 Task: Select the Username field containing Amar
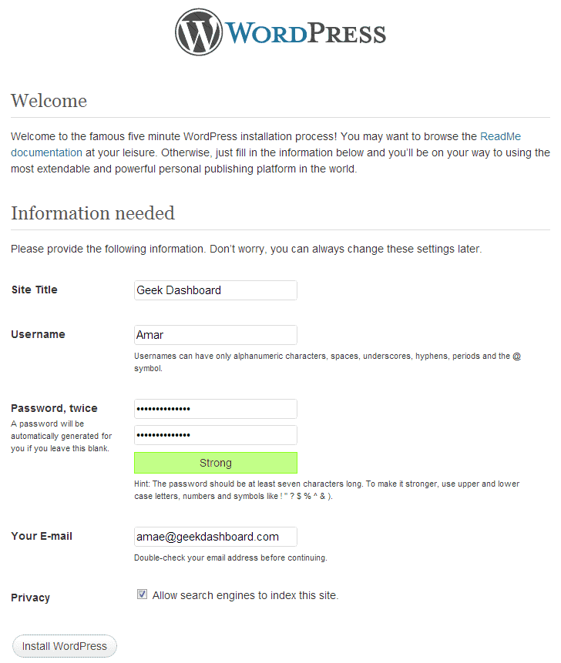[x=215, y=335]
